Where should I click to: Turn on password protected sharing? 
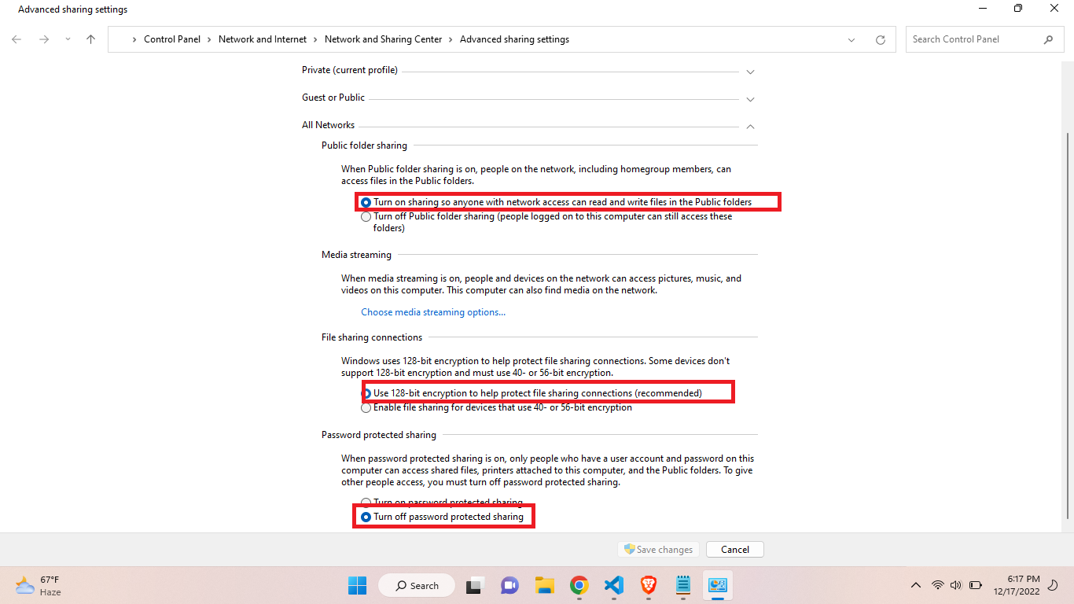coord(366,503)
